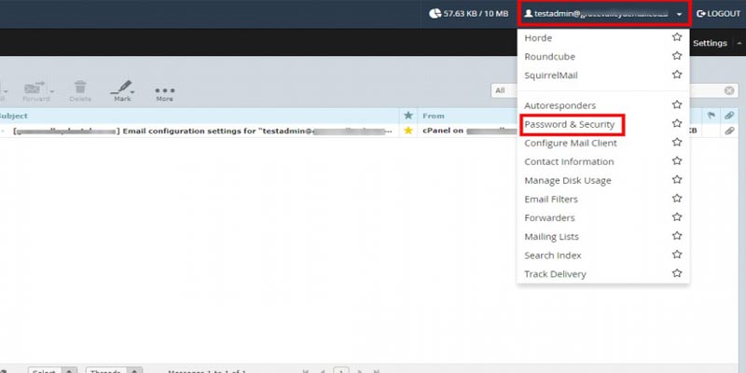746x373 pixels.
Task: Click the Mark pencil icon
Action: coord(121,87)
